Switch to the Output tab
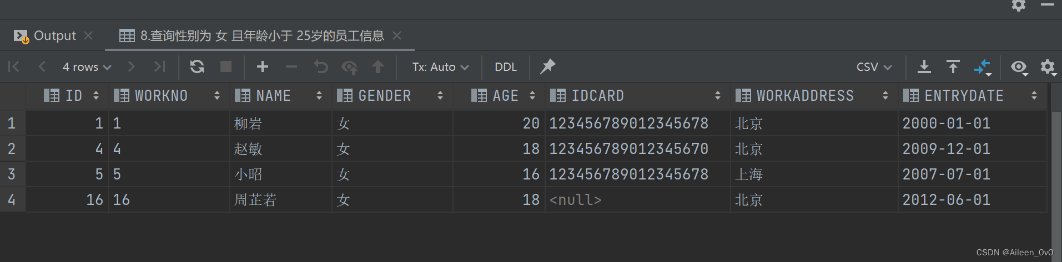 (x=54, y=35)
